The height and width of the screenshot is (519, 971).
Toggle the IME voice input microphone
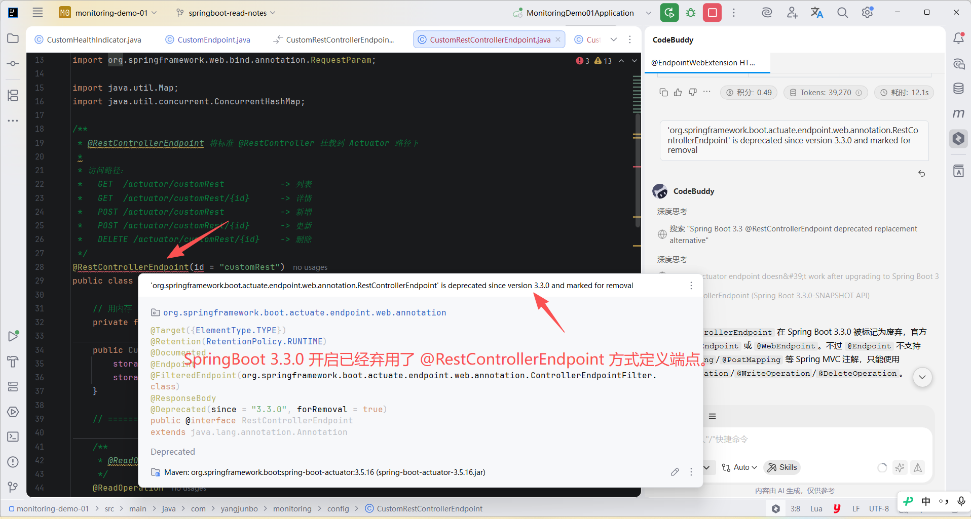(961, 501)
